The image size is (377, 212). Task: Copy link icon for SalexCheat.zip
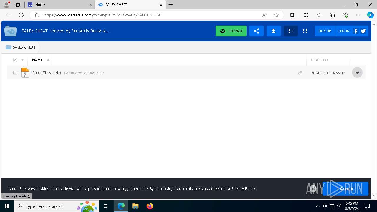pos(300,73)
